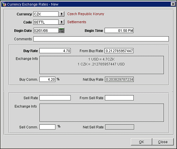
Task: Click the '1 CZK = .212765957447 USD' text
Action: click(101, 64)
